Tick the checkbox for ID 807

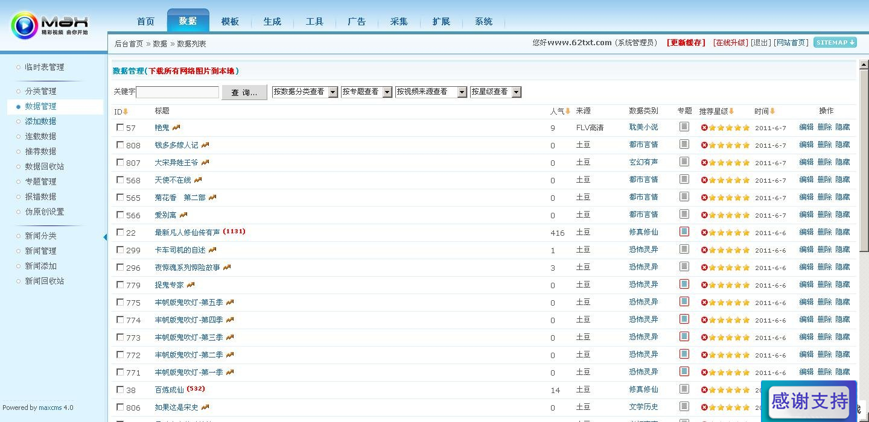(120, 162)
